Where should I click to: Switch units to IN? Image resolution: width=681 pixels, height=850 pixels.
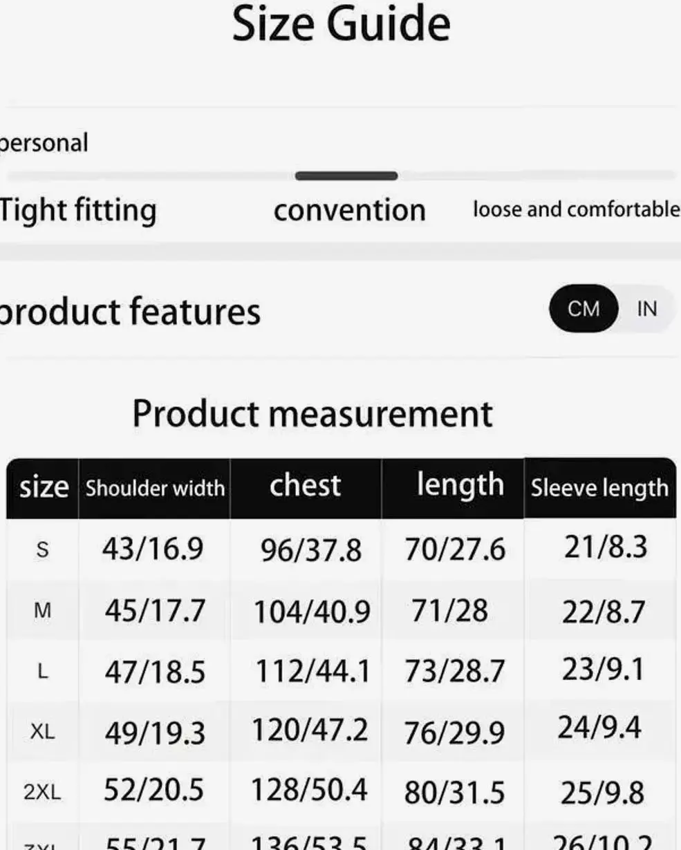(x=646, y=309)
